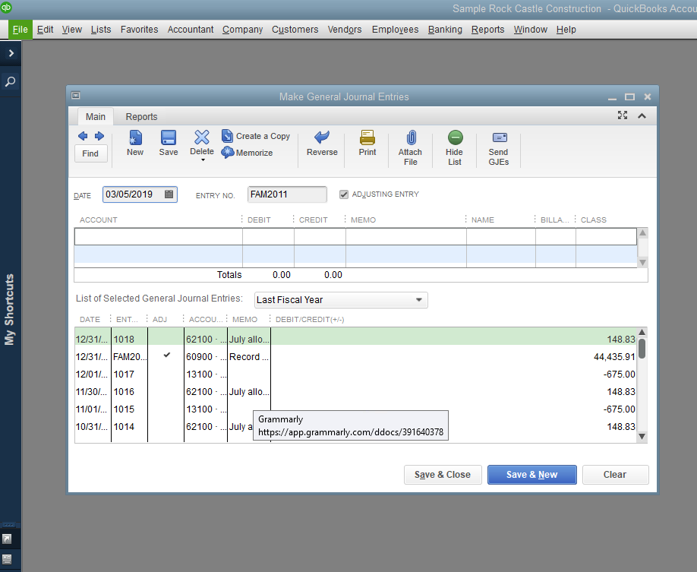The width and height of the screenshot is (697, 572).
Task: Open the Accountant menu
Action: (x=191, y=30)
